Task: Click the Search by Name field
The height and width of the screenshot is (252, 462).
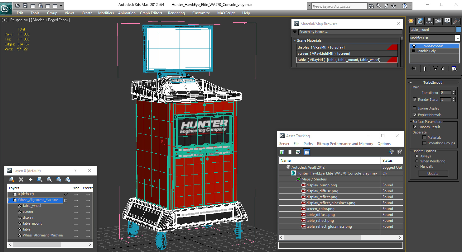Action: point(350,32)
